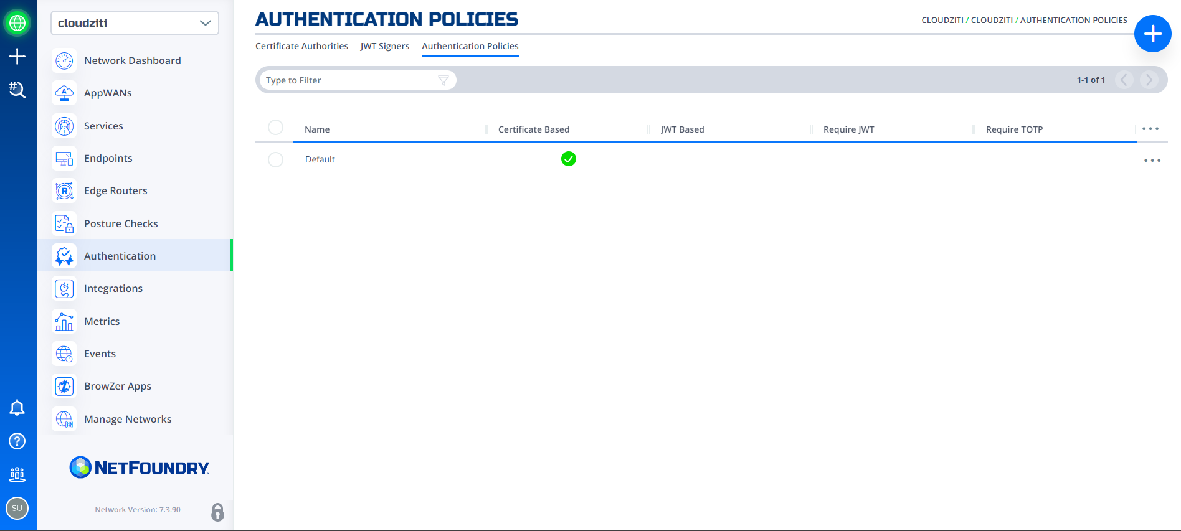This screenshot has width=1181, height=531.
Task: Toggle the select-all circle in table header
Action: [x=275, y=128]
